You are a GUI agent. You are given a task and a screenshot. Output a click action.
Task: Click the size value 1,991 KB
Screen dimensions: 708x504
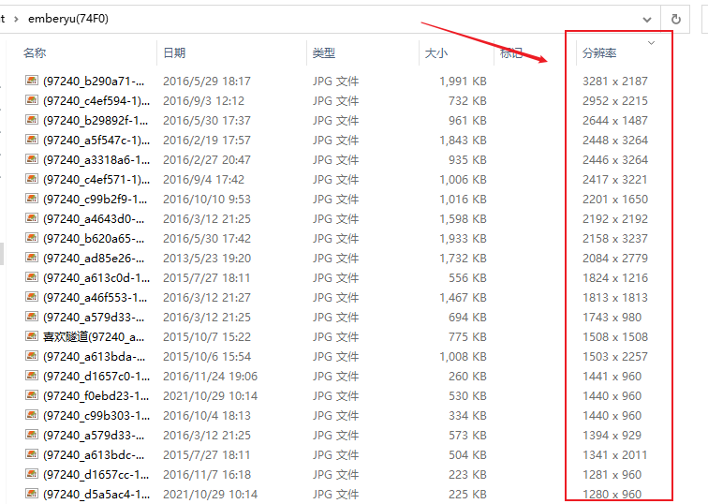(x=464, y=82)
